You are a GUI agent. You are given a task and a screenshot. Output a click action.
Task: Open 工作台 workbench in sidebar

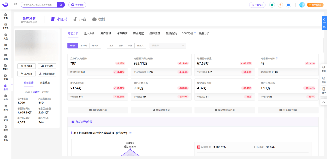6,26
